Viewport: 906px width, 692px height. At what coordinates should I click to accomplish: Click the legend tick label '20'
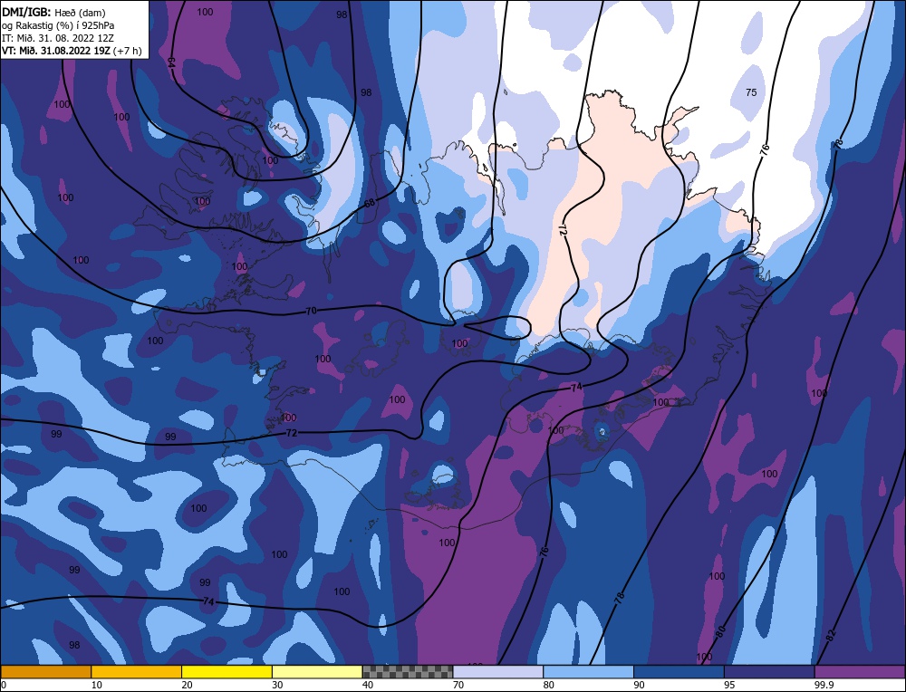[187, 685]
